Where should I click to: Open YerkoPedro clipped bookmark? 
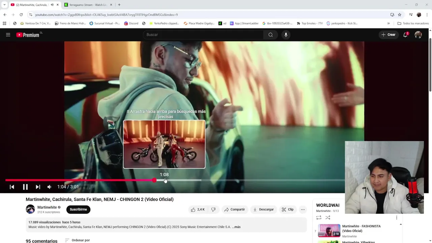[164, 23]
